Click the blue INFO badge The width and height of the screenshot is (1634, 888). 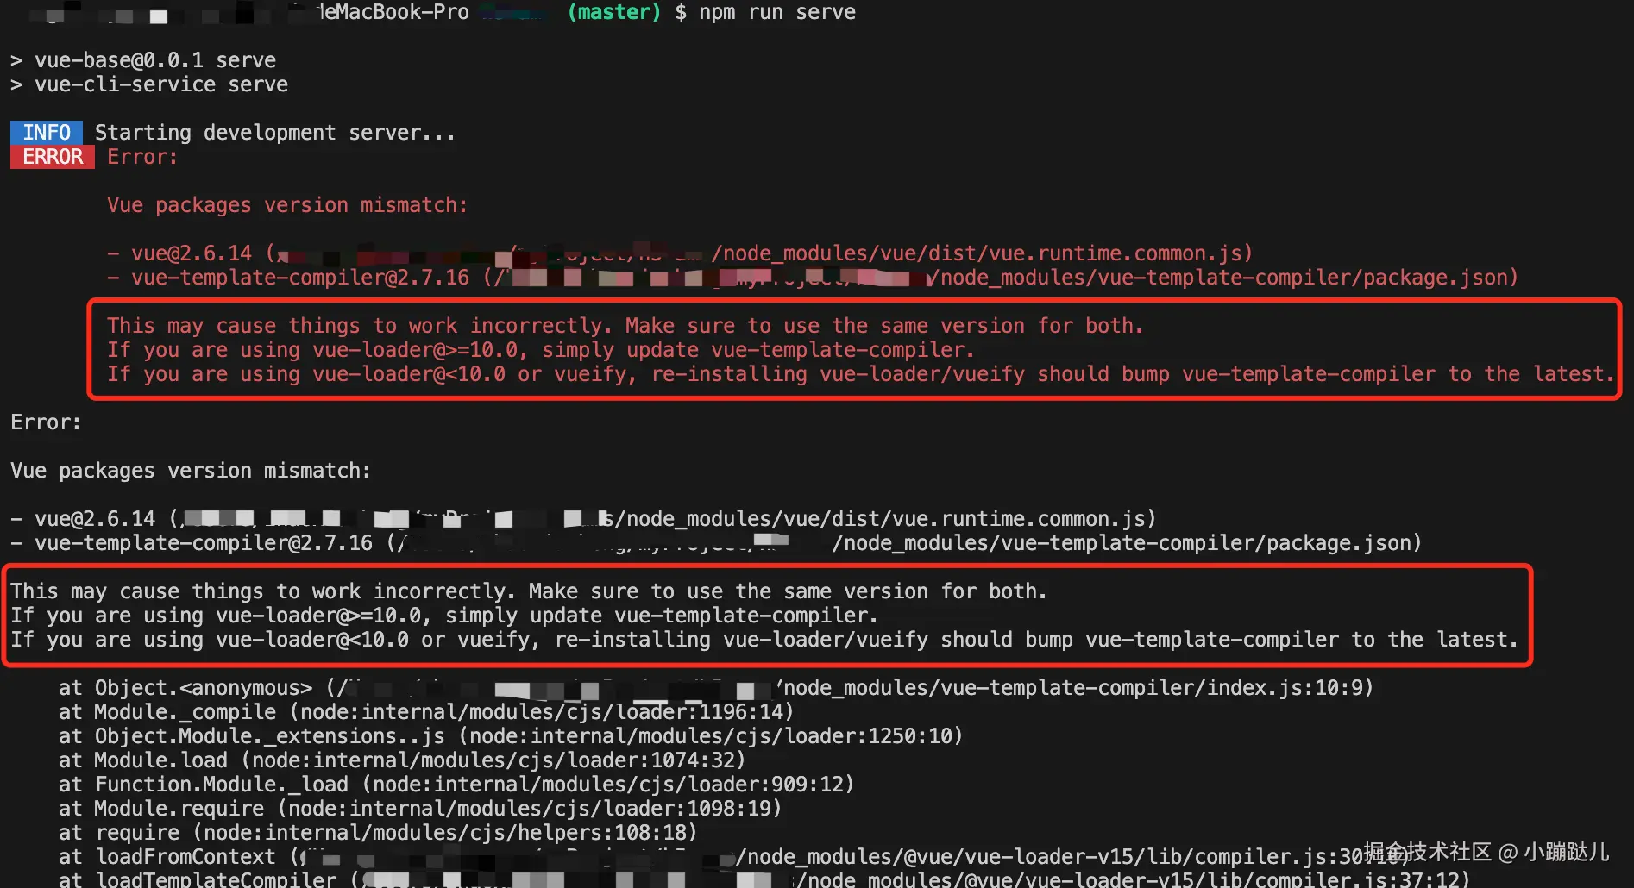(47, 132)
